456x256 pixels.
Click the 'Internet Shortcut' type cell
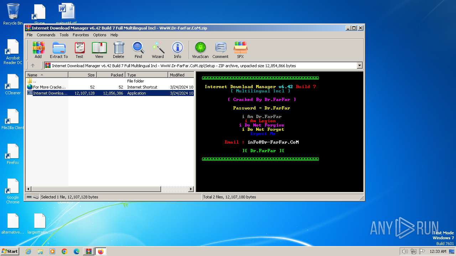coord(142,87)
